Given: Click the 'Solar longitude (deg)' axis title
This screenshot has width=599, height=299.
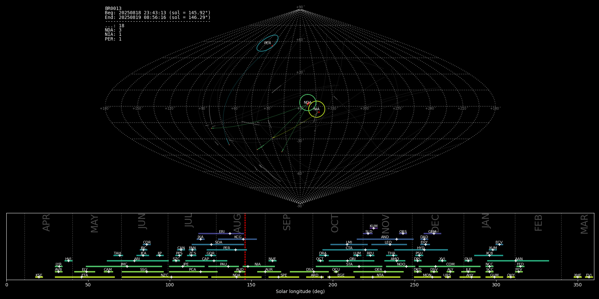Looking at the screenshot, I should 300,291.
